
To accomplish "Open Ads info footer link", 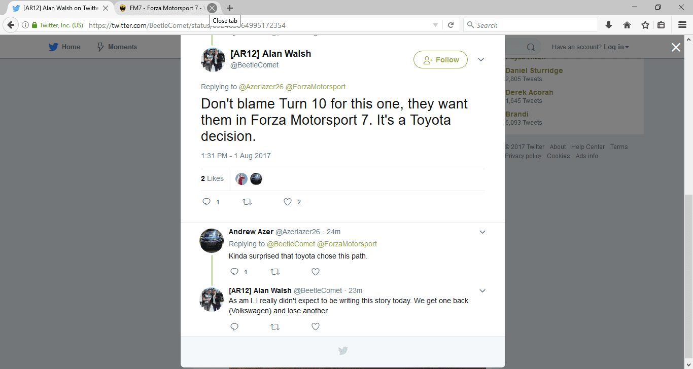I will pyautogui.click(x=586, y=156).
